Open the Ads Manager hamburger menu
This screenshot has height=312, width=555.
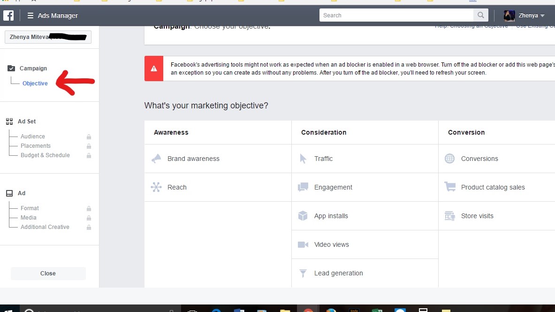[30, 15]
